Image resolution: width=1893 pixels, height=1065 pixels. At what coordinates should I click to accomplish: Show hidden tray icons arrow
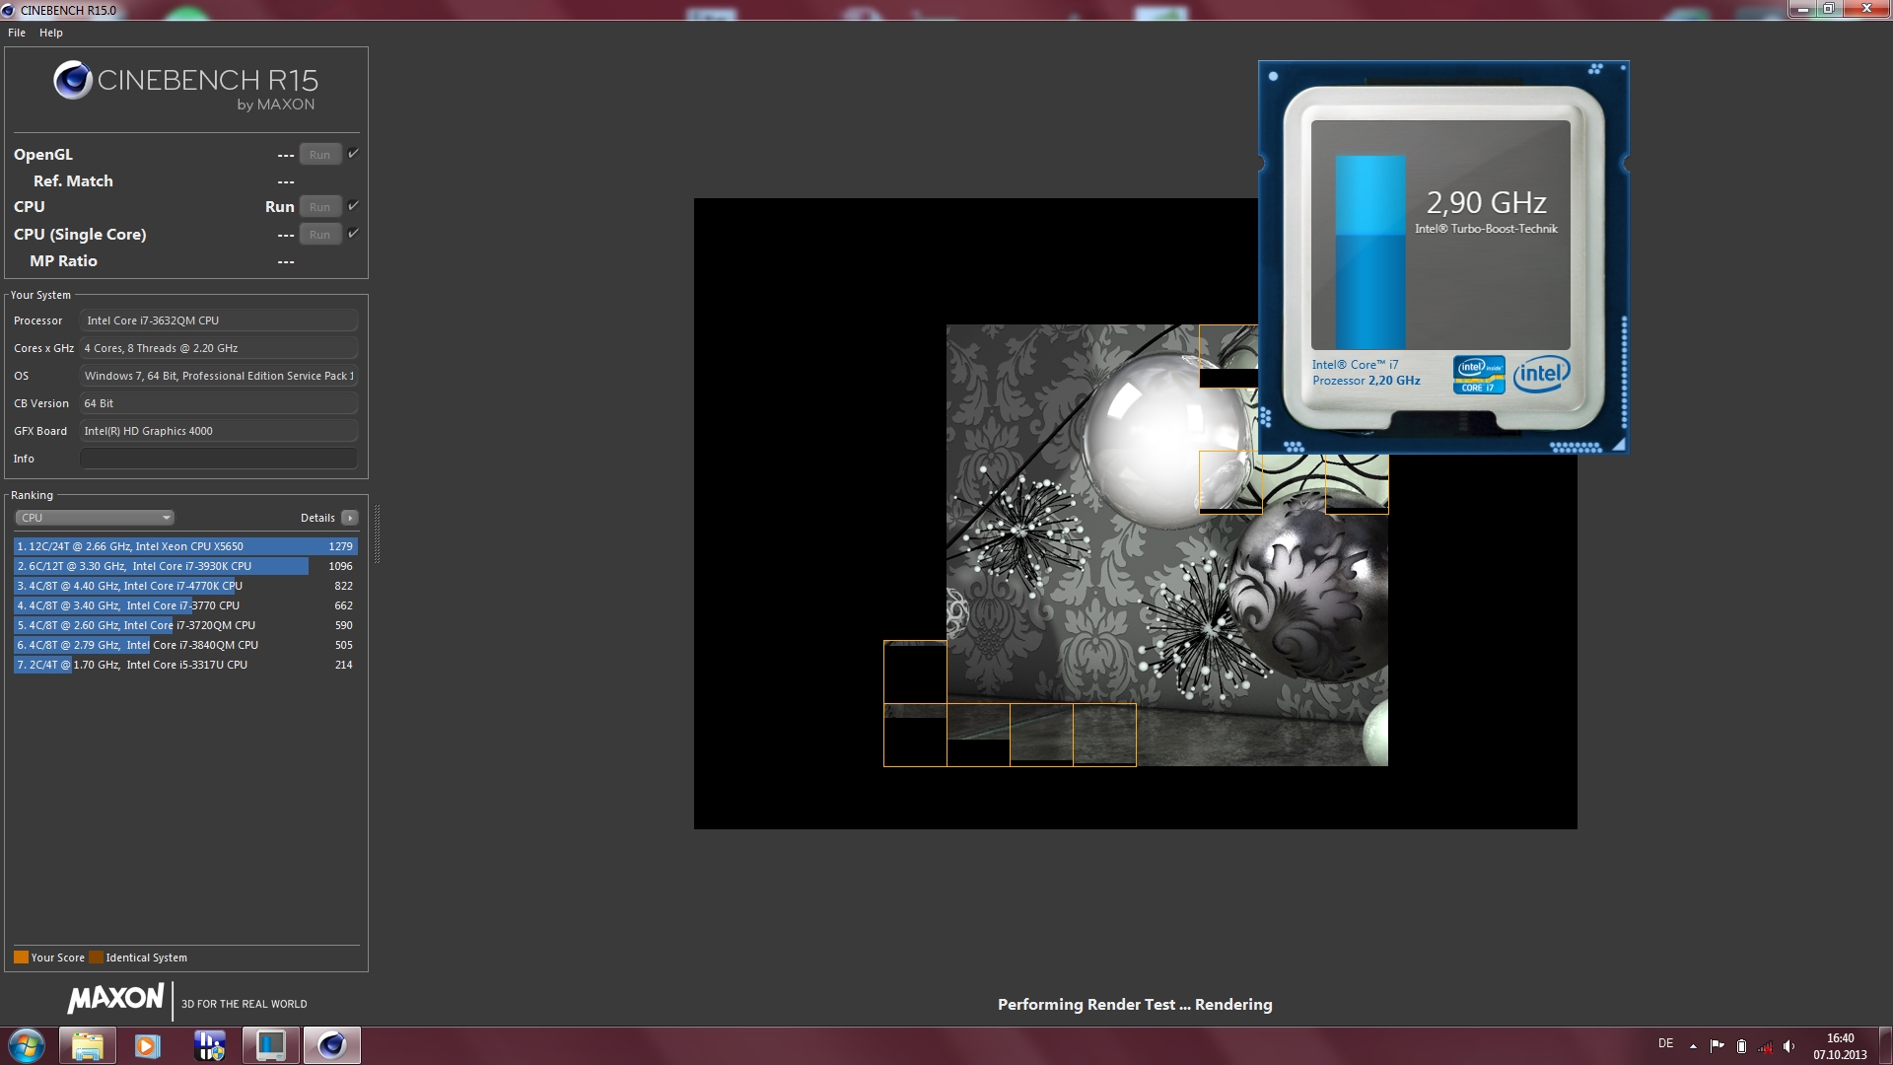pyautogui.click(x=1693, y=1046)
